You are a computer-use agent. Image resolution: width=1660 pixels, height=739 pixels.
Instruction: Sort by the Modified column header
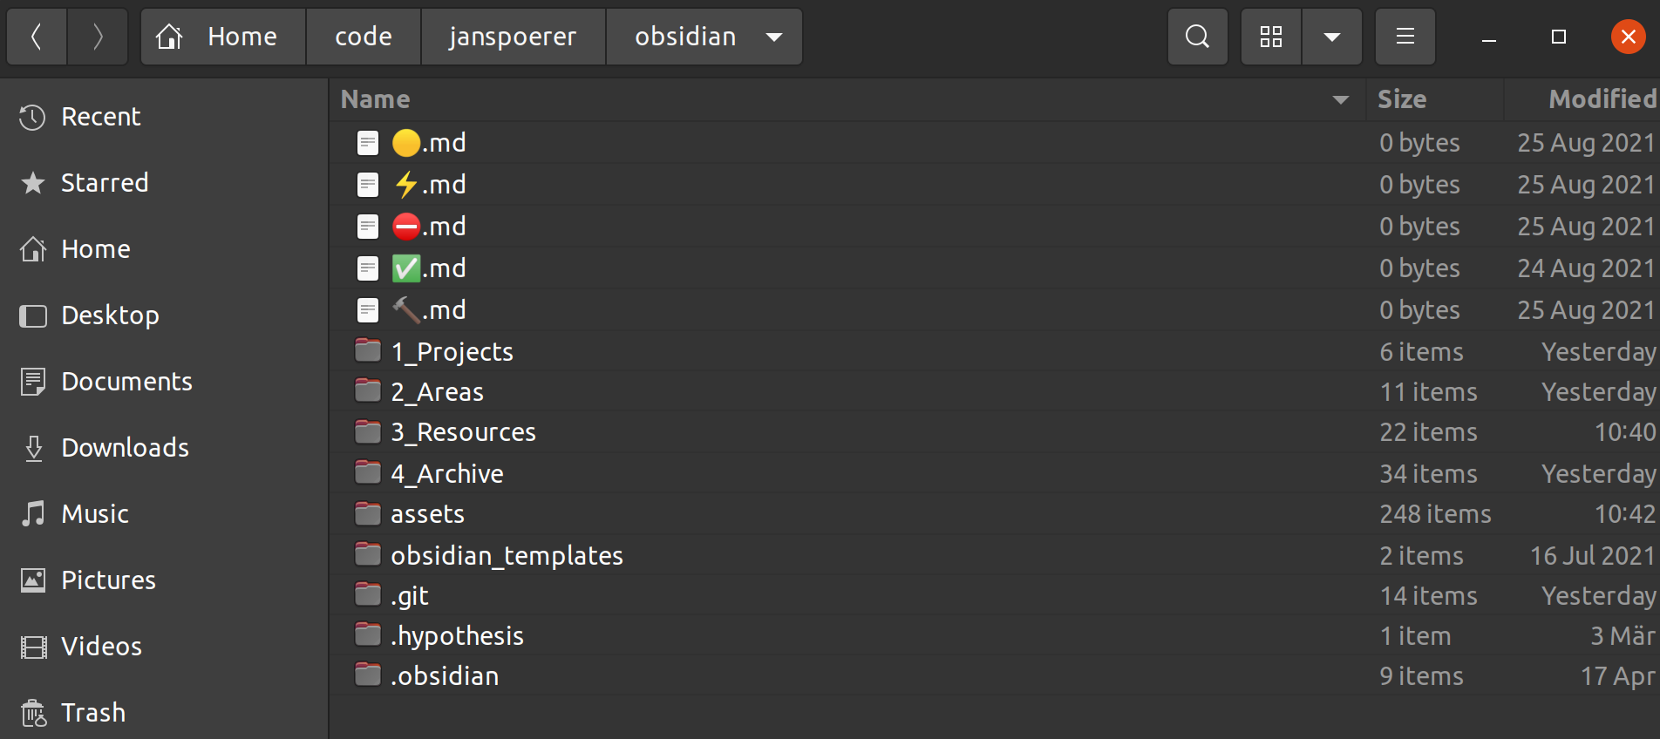coord(1602,99)
